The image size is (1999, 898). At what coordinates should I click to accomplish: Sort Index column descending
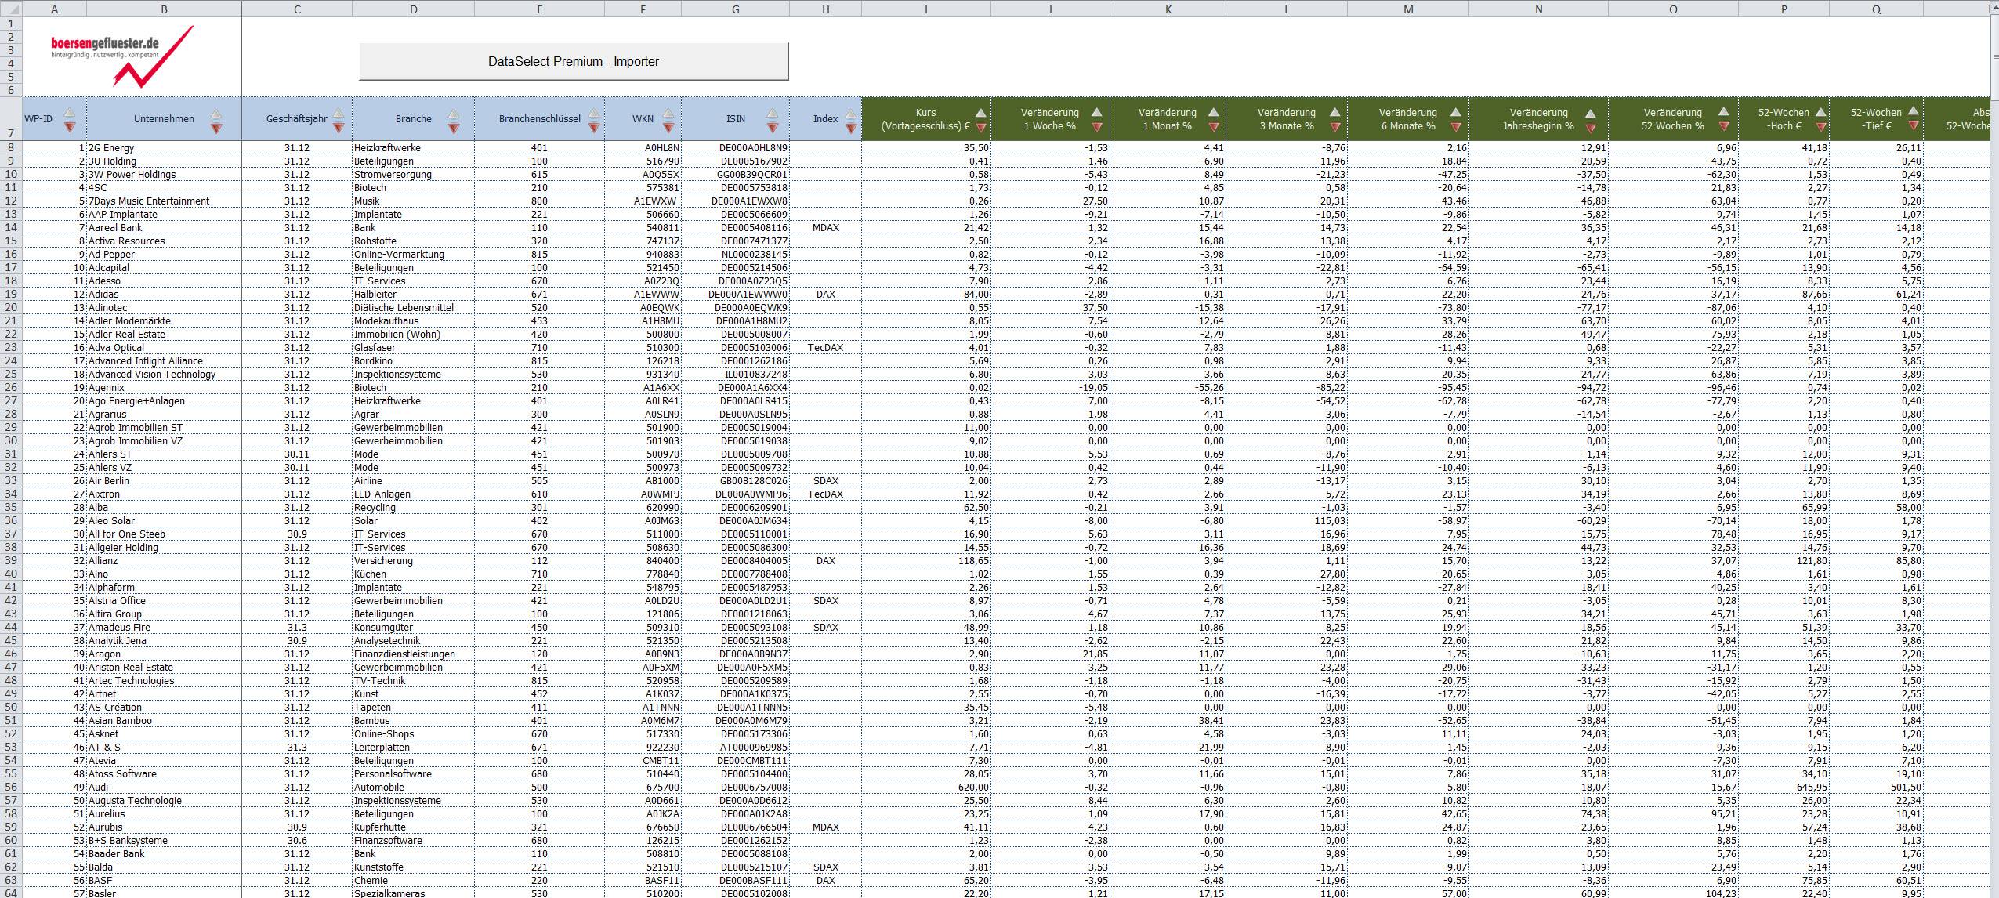click(x=851, y=127)
